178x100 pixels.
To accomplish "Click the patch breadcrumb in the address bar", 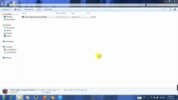I will (x=16, y=5).
